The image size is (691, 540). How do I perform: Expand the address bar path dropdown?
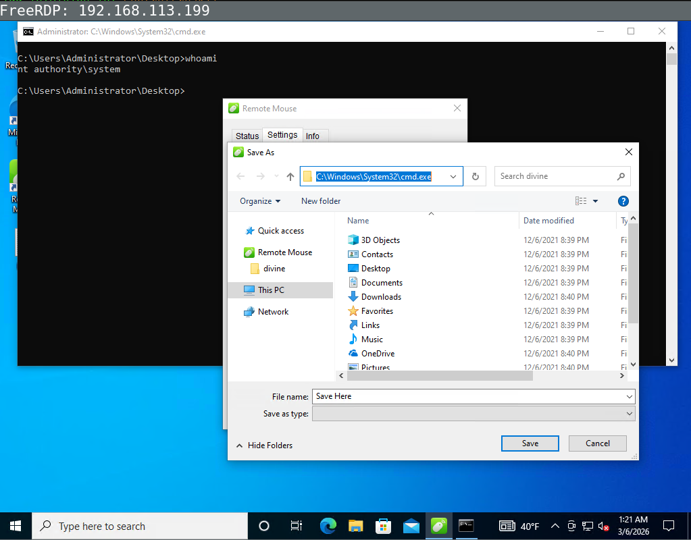pos(453,176)
